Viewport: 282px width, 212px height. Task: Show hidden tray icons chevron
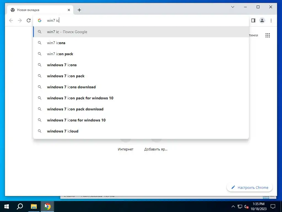(x=233, y=206)
